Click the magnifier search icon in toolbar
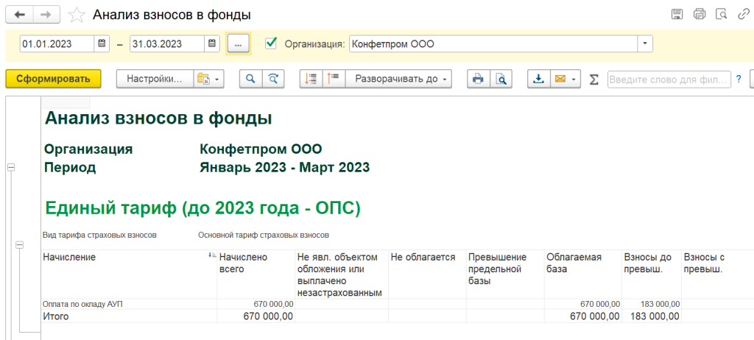The height and width of the screenshot is (340, 754). pyautogui.click(x=250, y=79)
